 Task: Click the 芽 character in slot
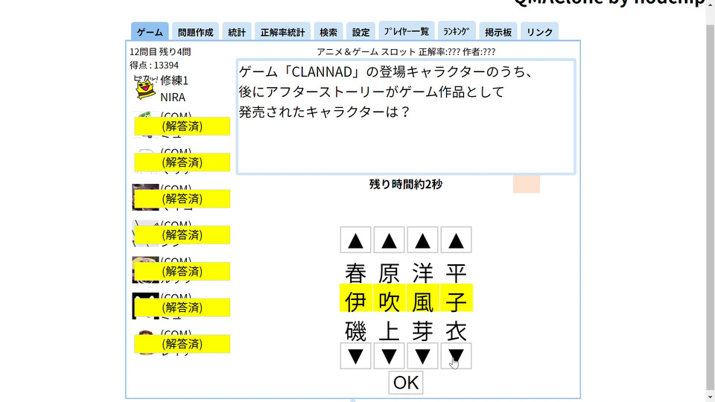tap(423, 331)
